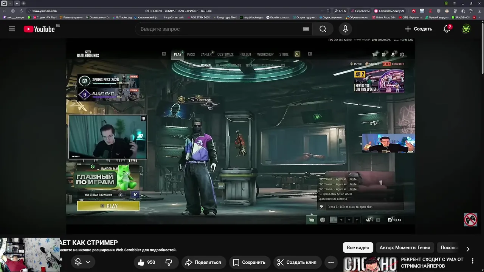The height and width of the screenshot is (272, 484).
Task: Open the Создать menu
Action: click(x=418, y=29)
